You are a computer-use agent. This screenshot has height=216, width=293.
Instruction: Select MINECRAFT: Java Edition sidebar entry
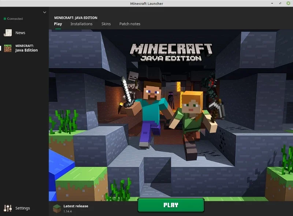pyautogui.click(x=24, y=48)
